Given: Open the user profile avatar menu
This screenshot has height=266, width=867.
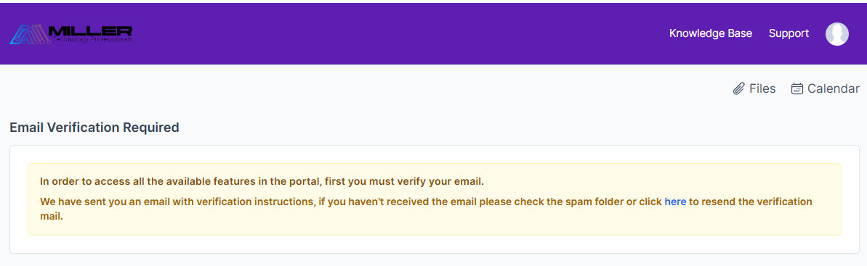Looking at the screenshot, I should click(836, 34).
